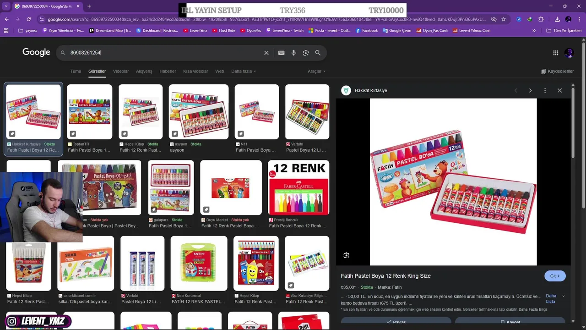Show more bookmarks chevron

(534, 31)
